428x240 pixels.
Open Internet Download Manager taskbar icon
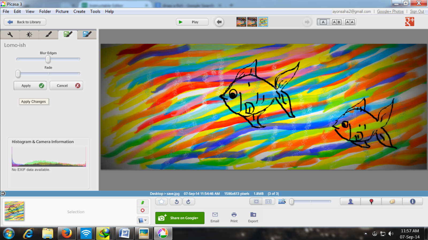(105, 234)
